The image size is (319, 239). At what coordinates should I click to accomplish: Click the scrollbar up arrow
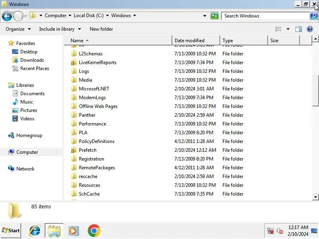(x=315, y=39)
